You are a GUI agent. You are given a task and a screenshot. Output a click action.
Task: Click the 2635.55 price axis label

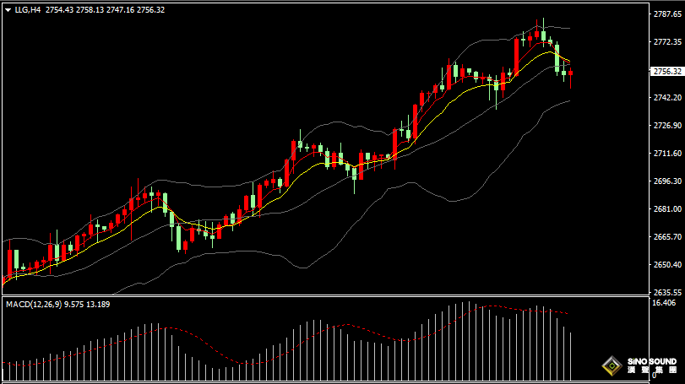coord(667,292)
